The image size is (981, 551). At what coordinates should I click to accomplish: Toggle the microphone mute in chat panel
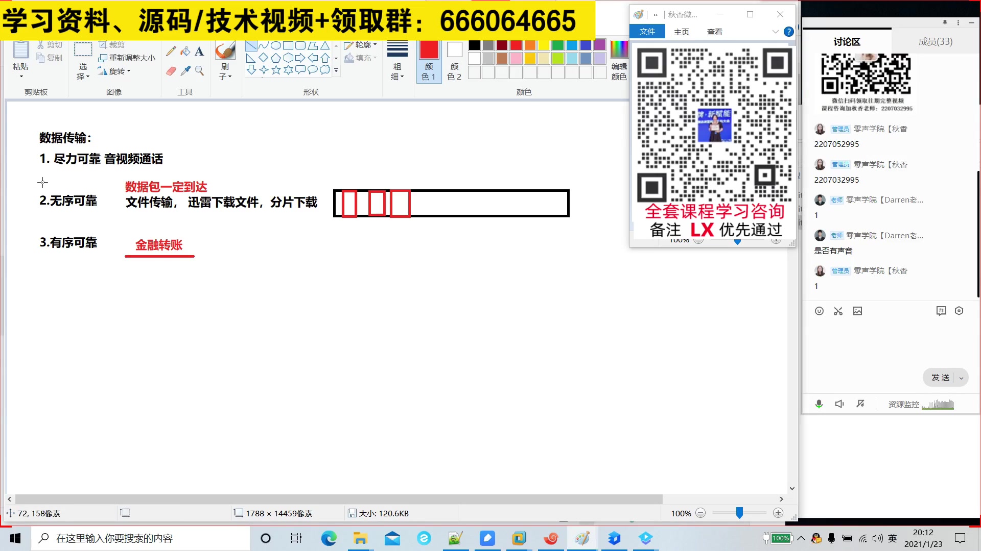click(x=819, y=404)
